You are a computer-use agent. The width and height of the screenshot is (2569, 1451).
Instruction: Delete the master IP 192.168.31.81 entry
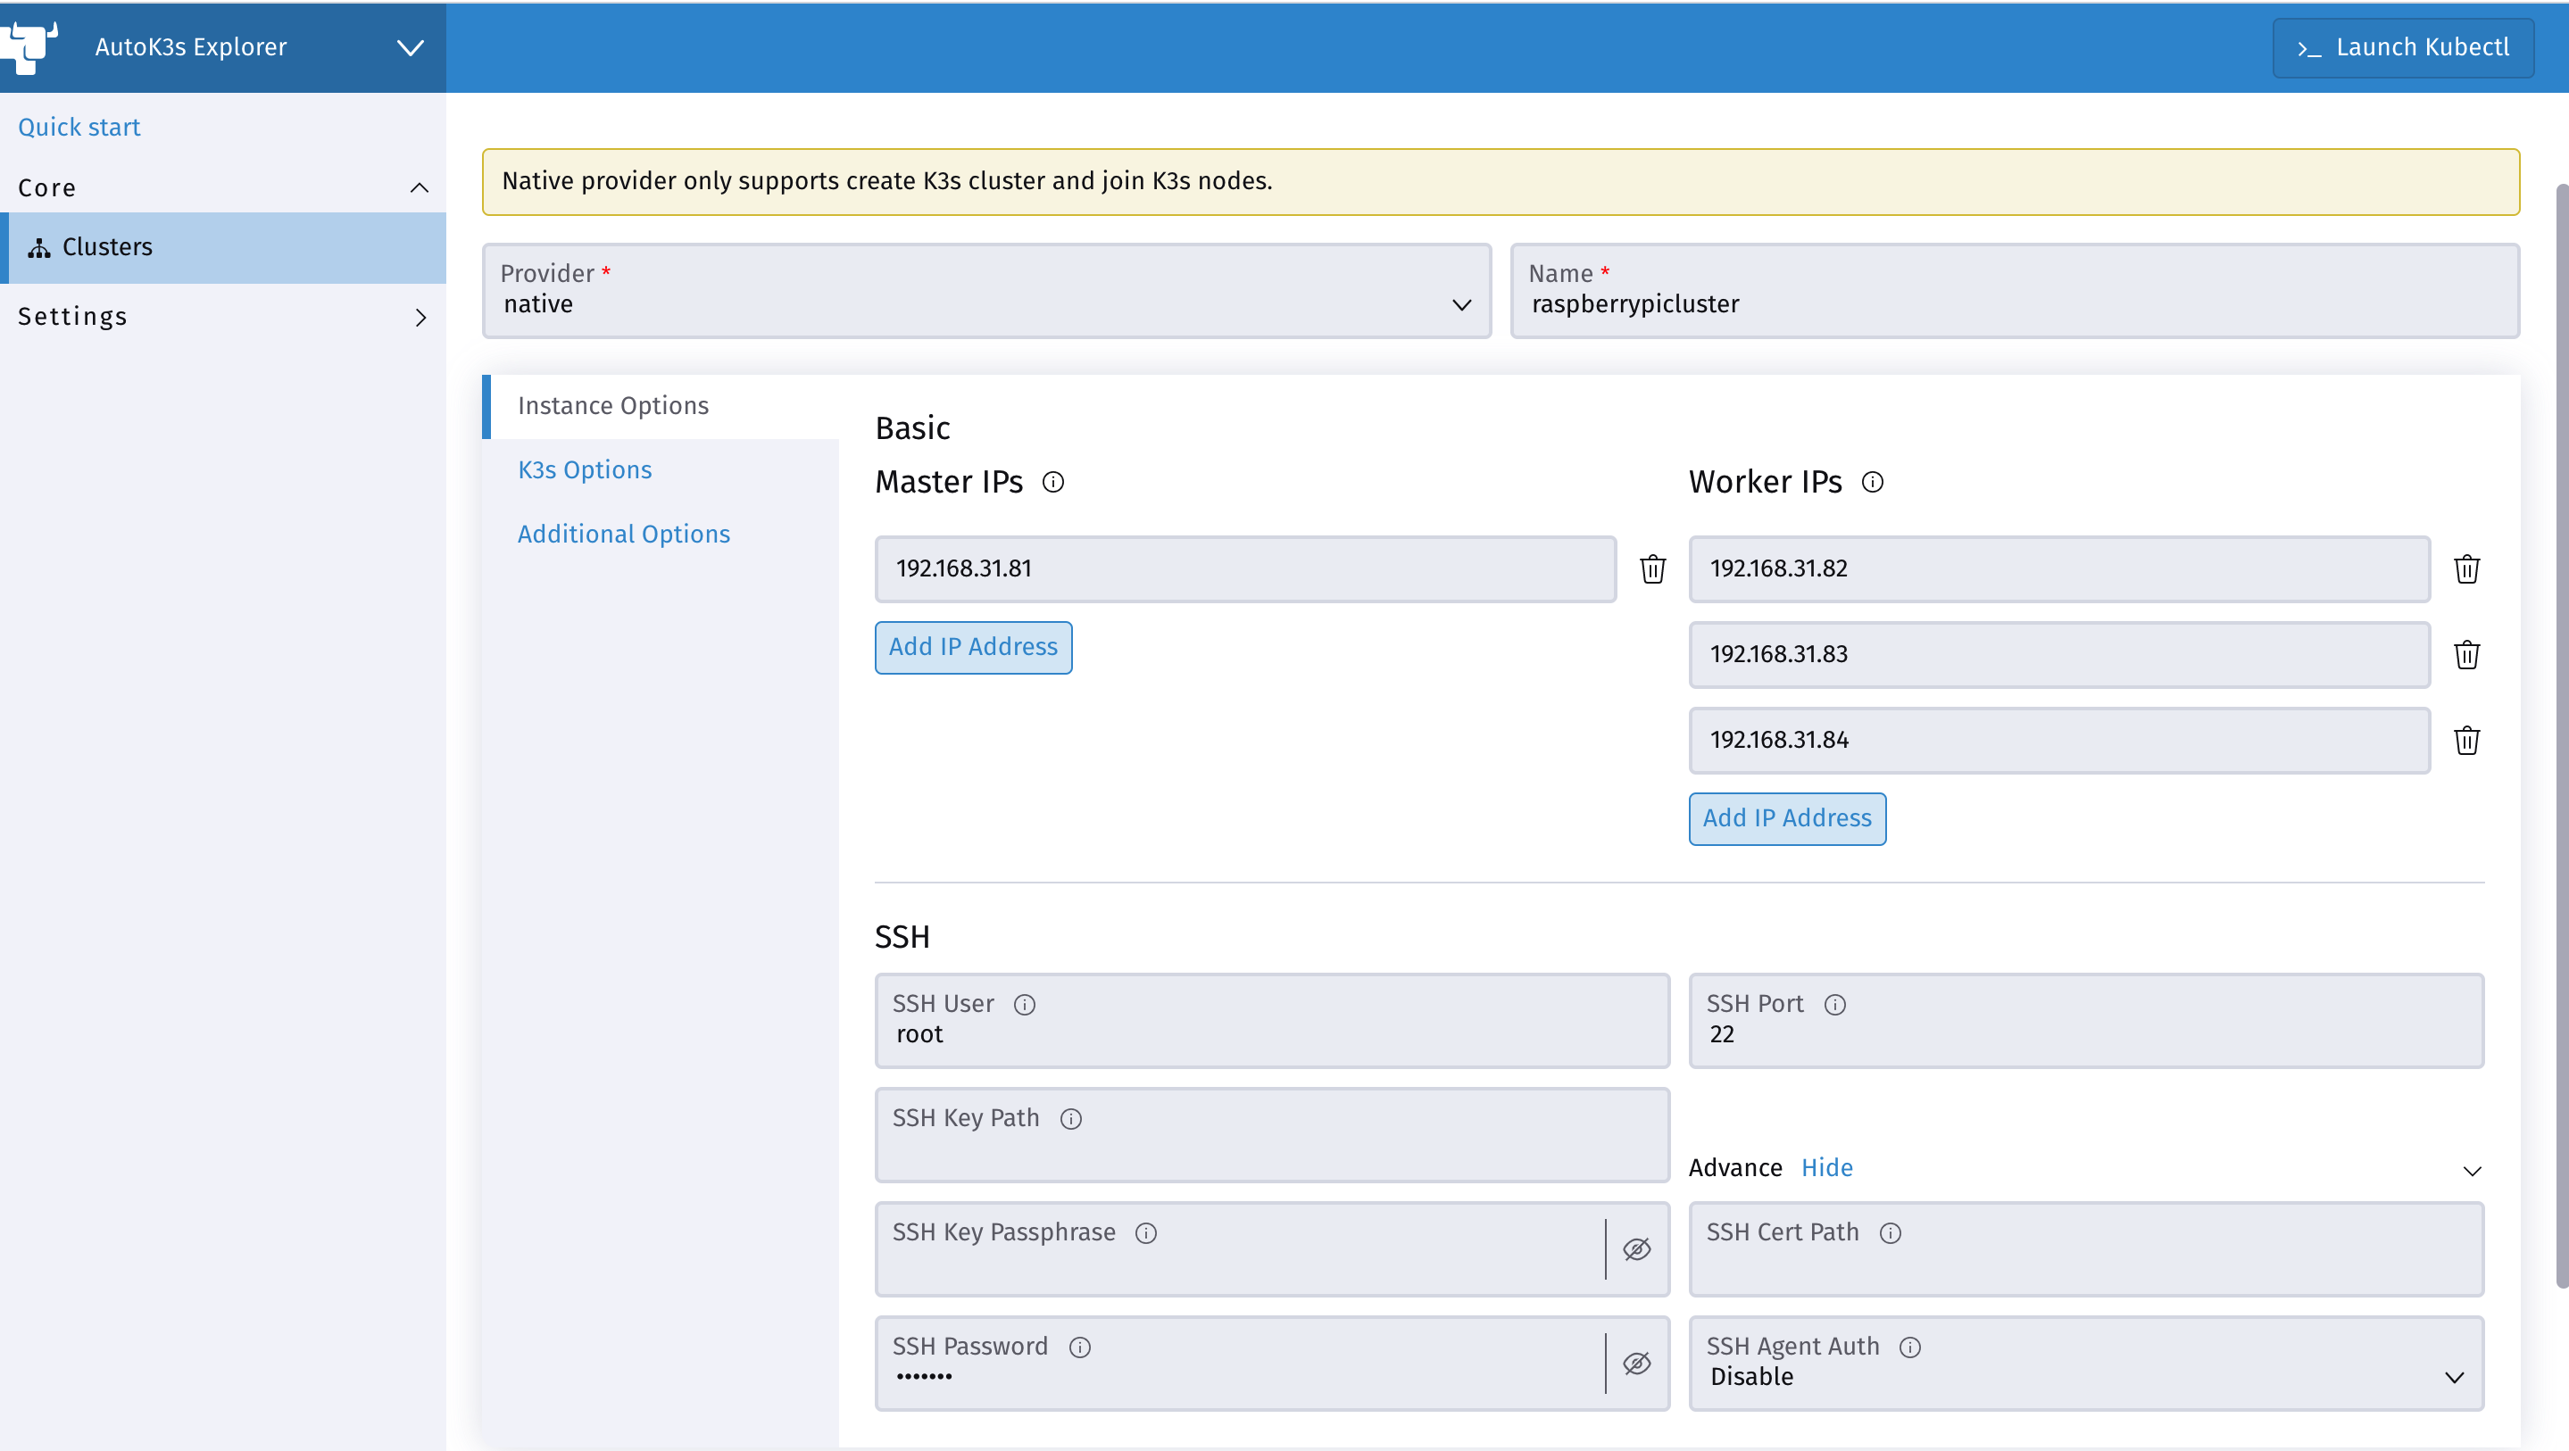[x=1652, y=568]
